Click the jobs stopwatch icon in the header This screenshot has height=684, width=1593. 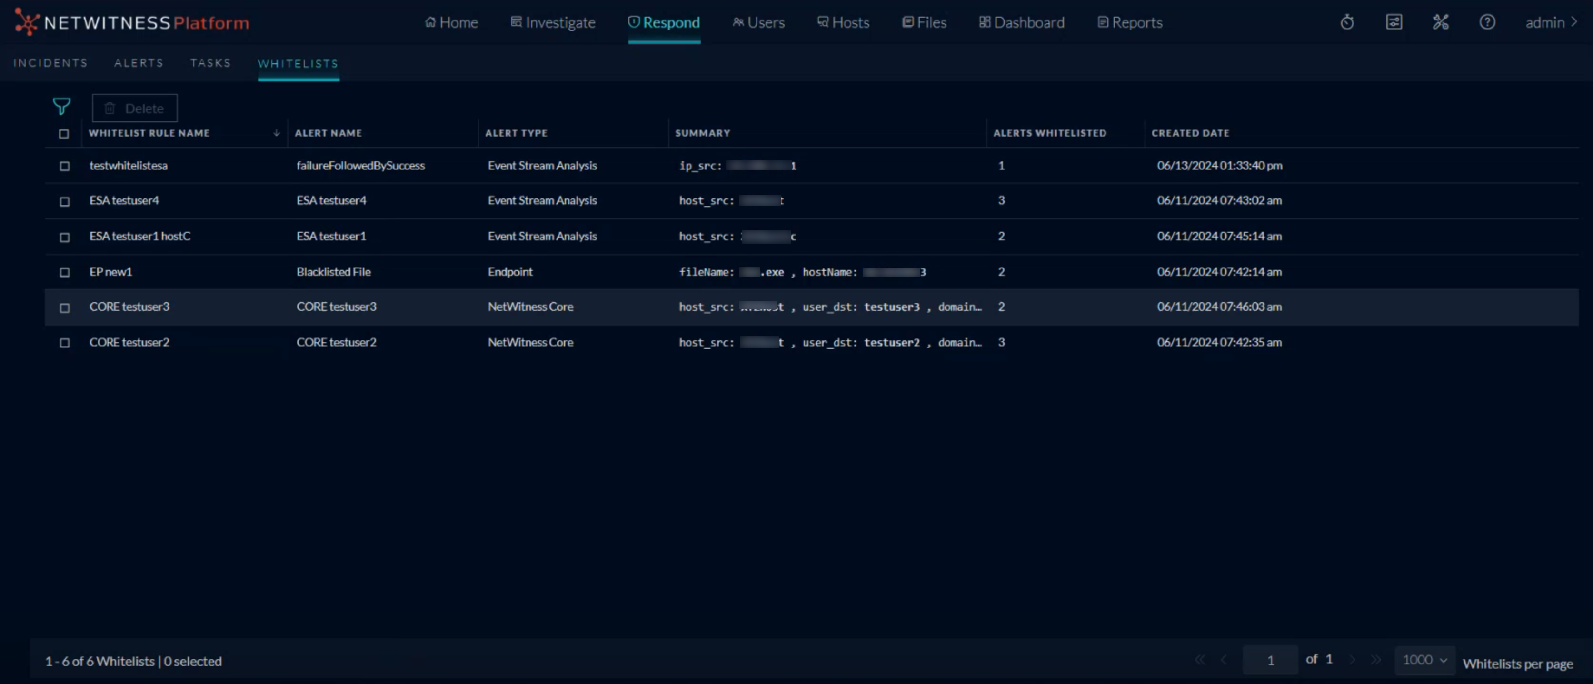[1347, 21]
